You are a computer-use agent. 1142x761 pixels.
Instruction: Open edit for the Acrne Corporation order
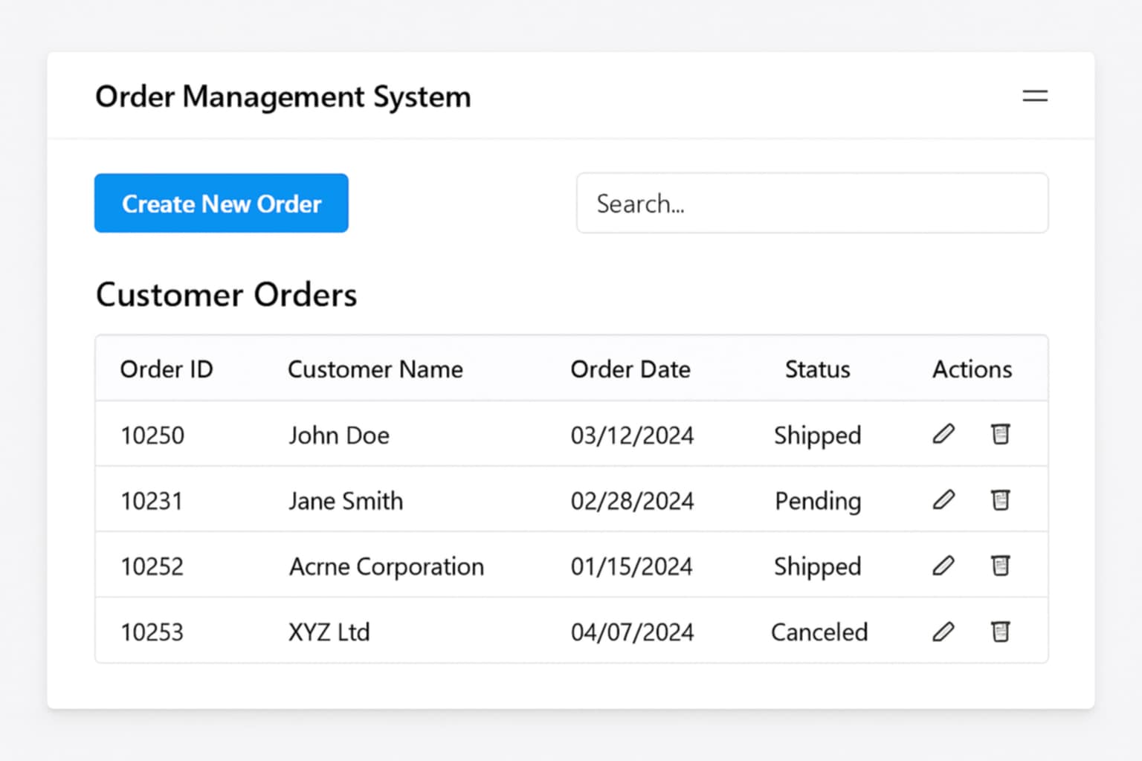click(943, 566)
